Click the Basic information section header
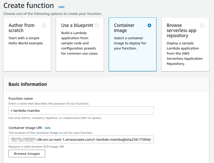 28,84
